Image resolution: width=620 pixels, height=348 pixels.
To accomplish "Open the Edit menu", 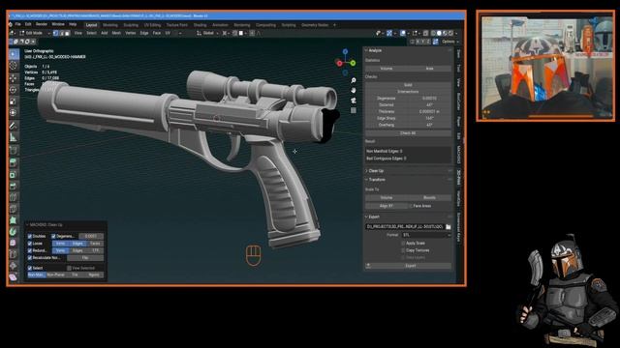I will 28,24.
